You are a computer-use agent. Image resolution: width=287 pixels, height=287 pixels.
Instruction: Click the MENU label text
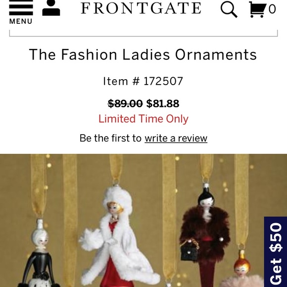[x=21, y=21]
